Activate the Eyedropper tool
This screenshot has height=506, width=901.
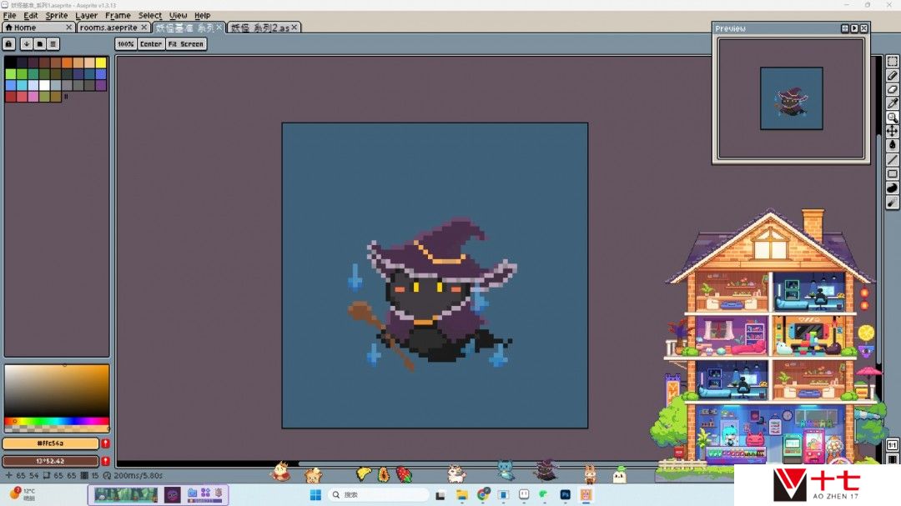[x=892, y=103]
